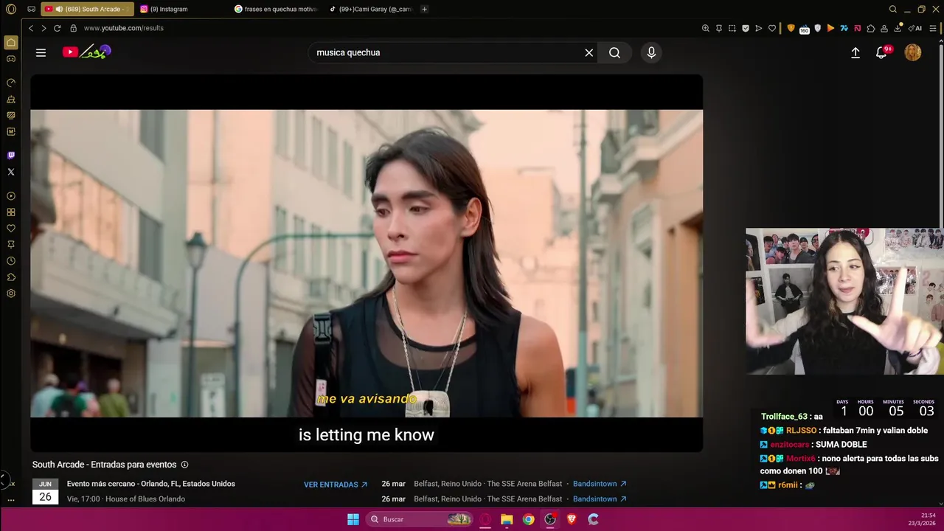
Task: Take a snapshot with the selection icon
Action: (x=732, y=28)
